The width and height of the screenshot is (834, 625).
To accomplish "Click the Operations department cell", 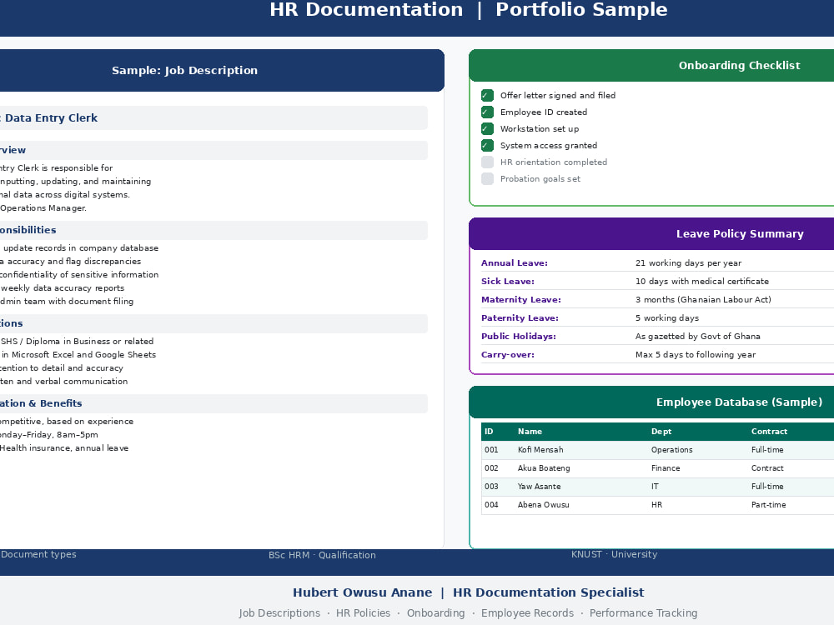I will click(x=671, y=450).
